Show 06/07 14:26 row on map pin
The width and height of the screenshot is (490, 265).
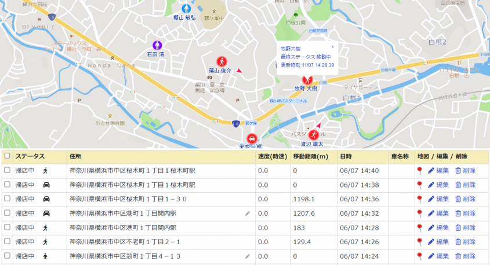[x=420, y=242]
